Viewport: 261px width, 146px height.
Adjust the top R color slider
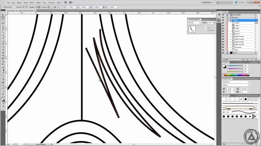click(x=236, y=66)
